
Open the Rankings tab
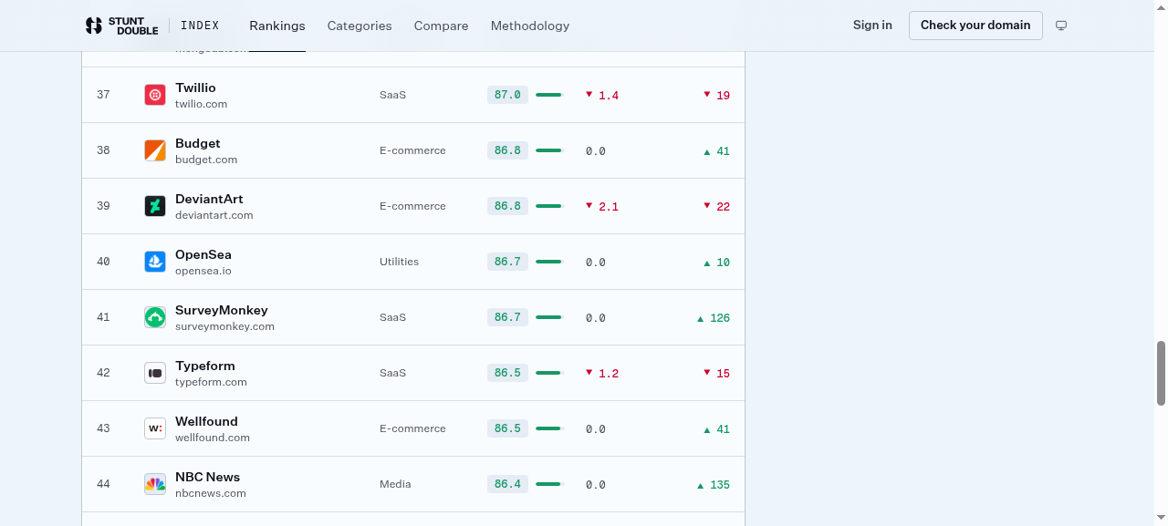pyautogui.click(x=277, y=26)
